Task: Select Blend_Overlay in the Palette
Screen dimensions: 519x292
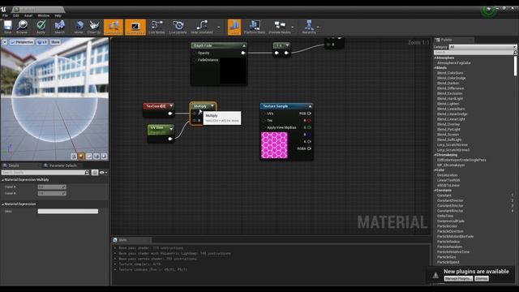Action: 448,124
